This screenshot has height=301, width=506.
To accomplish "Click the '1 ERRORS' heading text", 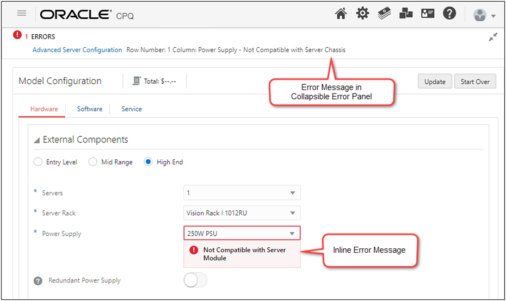I will pos(40,37).
